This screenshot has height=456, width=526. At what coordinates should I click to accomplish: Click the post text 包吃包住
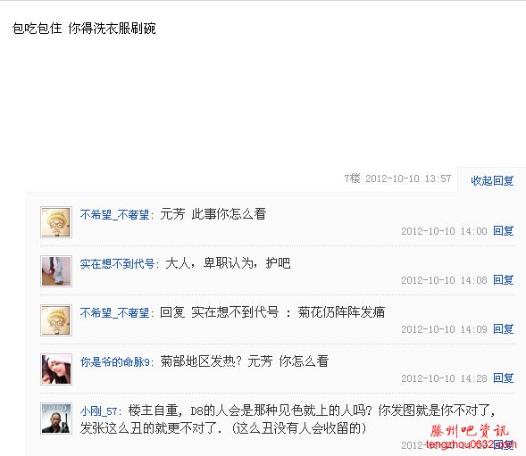(37, 29)
